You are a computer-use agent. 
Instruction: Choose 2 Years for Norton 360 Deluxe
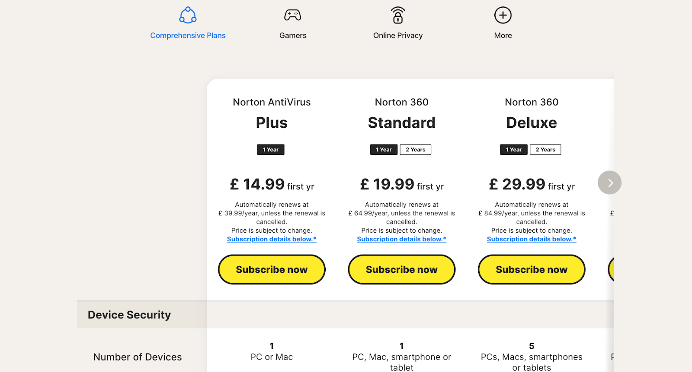click(545, 150)
